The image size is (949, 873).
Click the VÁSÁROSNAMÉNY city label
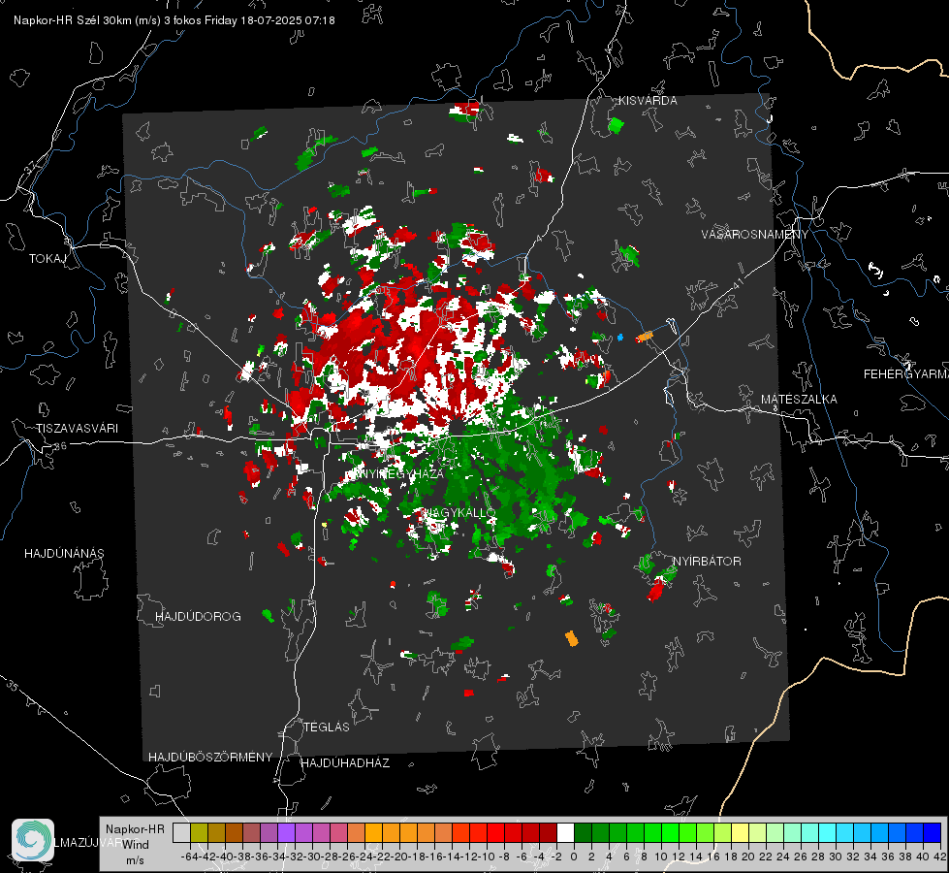(755, 235)
